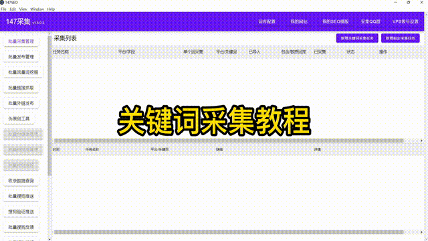Open 伪原创工具 in the sidebar
This screenshot has width=428, height=241.
pyautogui.click(x=19, y=118)
